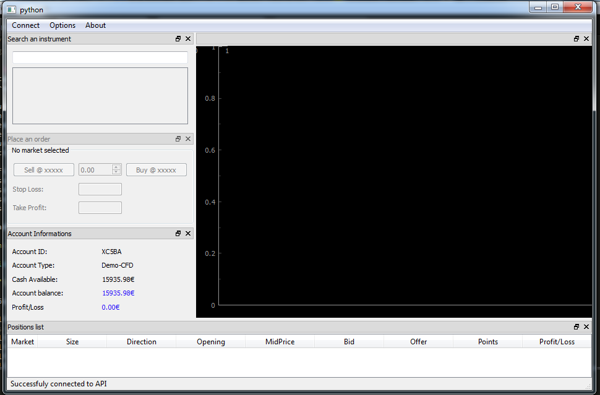Screen dimensions: 600x395
Task: Click the instrument search text field
Action: 100,57
